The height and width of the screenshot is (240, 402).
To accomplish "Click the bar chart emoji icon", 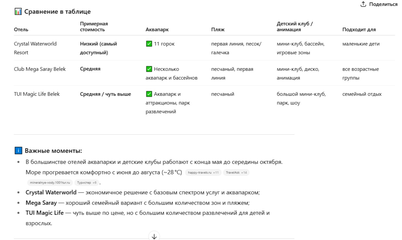I will (18, 12).
